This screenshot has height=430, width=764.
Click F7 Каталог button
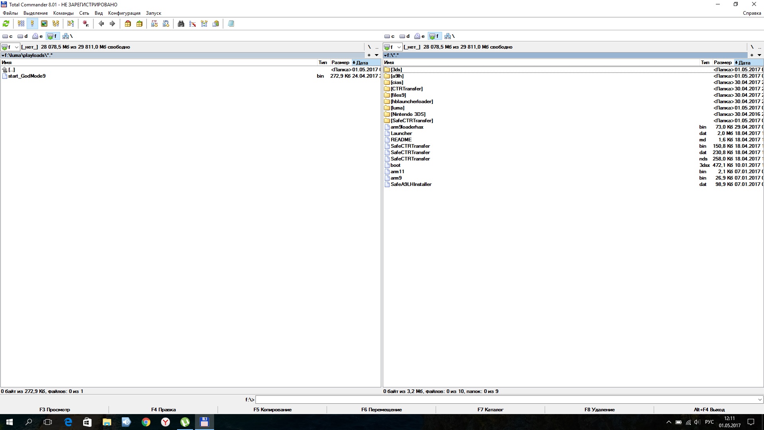click(490, 409)
